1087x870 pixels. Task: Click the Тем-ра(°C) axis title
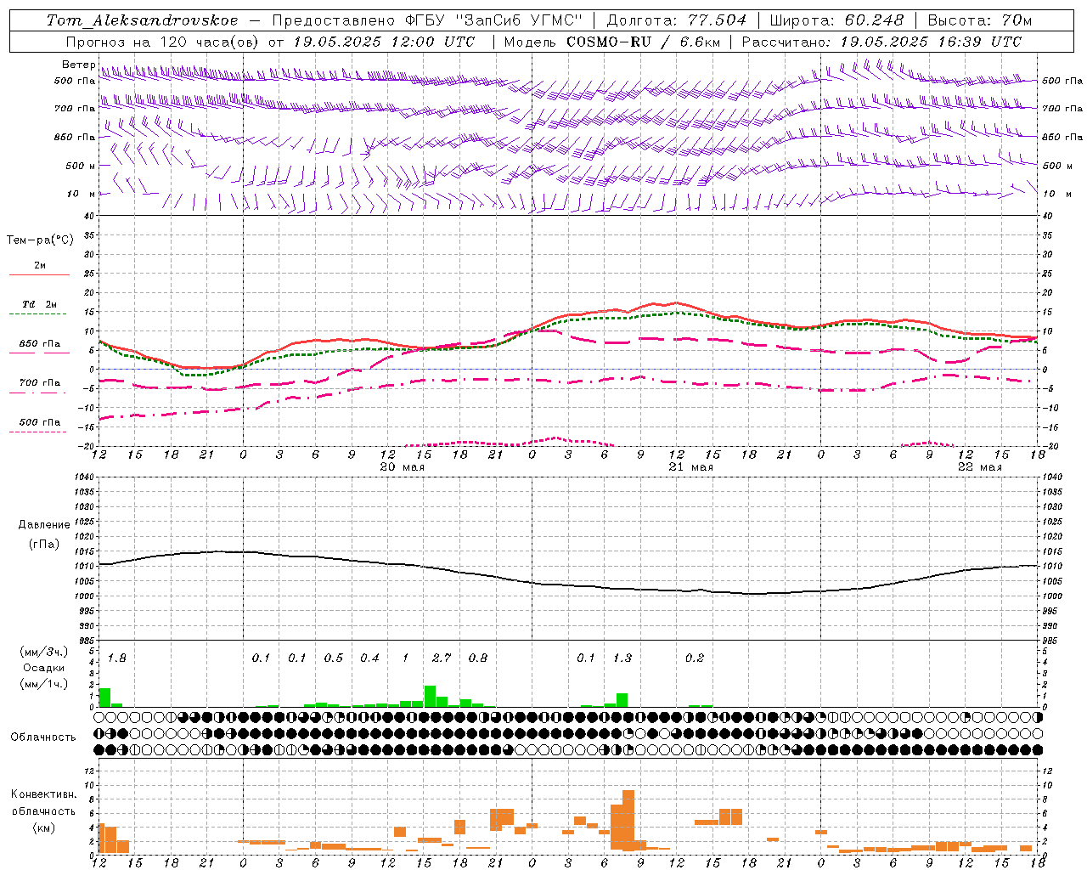[40, 240]
